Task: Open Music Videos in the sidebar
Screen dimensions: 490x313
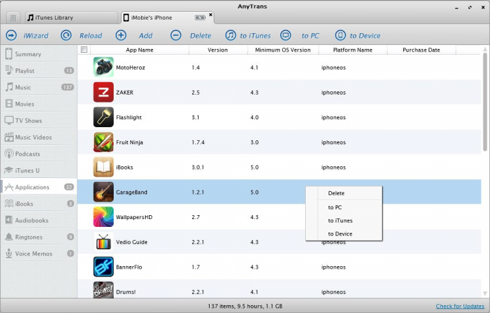Action: point(39,137)
